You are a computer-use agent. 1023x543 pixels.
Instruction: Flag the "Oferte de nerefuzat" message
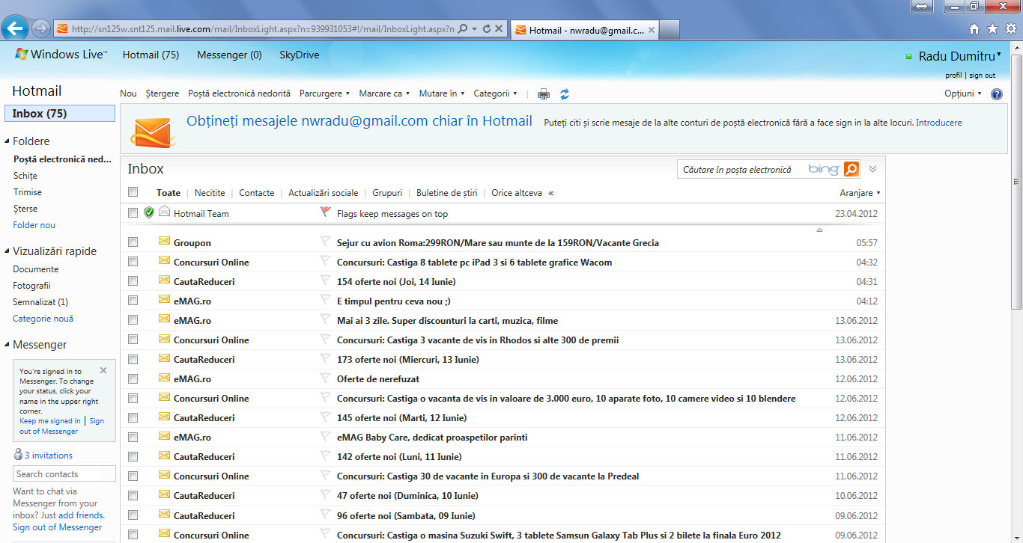[325, 378]
